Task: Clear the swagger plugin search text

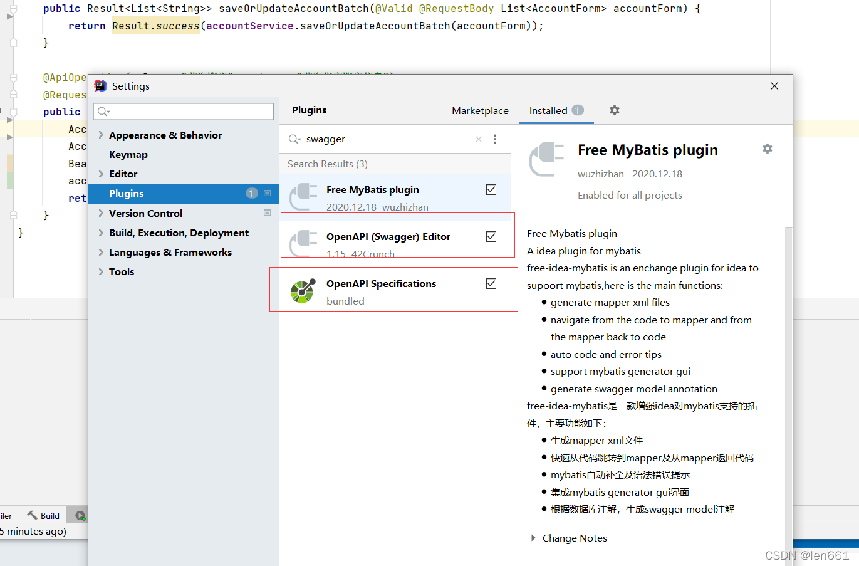Action: [x=479, y=139]
